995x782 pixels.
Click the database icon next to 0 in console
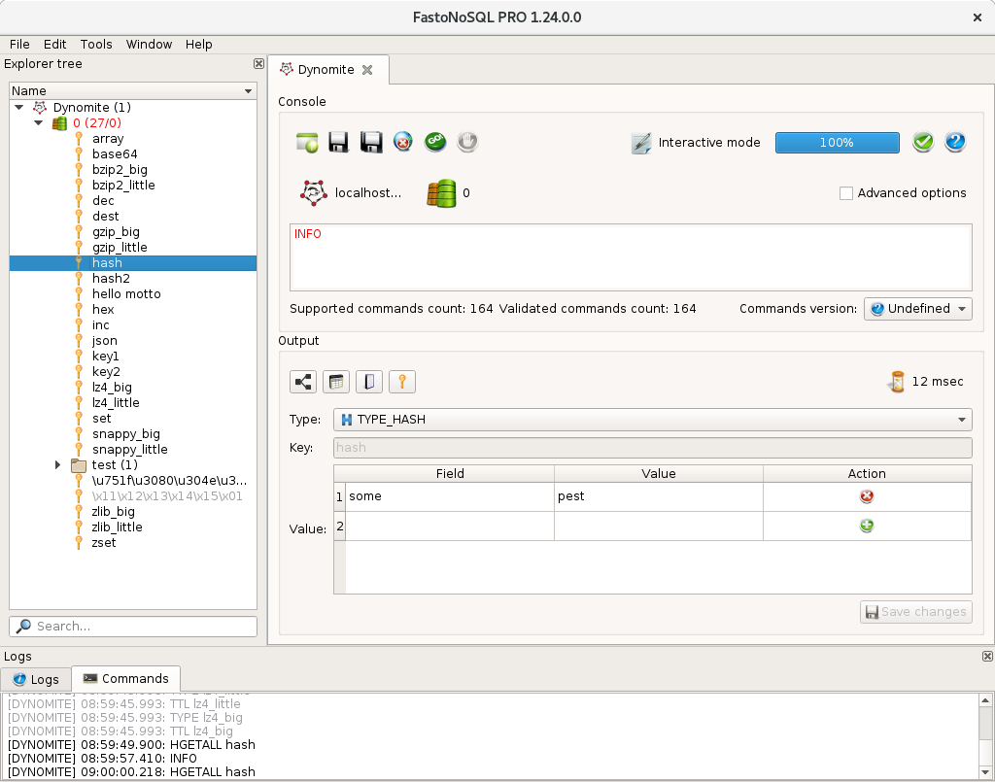(x=442, y=192)
